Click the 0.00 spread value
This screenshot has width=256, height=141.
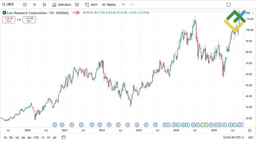click(x=19, y=20)
